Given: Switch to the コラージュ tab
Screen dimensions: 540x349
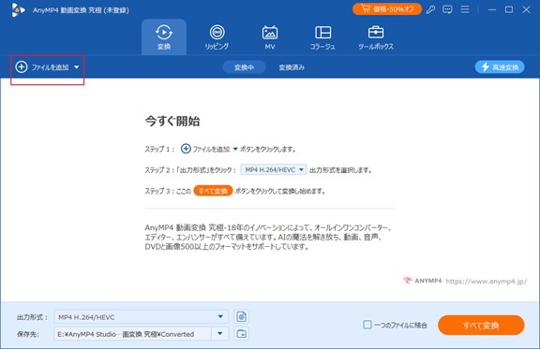Looking at the screenshot, I should coord(322,37).
